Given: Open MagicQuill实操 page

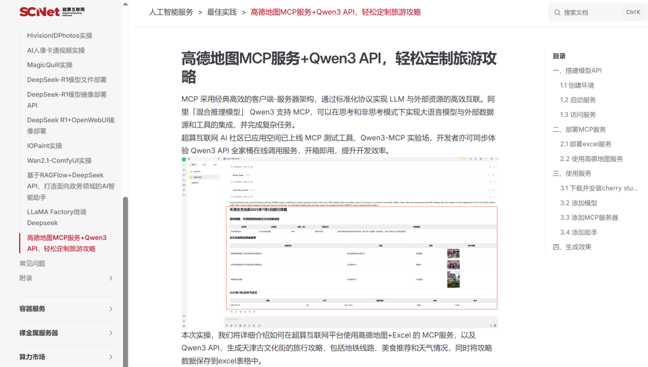Looking at the screenshot, I should pyautogui.click(x=50, y=65).
